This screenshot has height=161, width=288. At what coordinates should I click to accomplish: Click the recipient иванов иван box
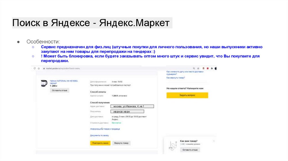[127, 111]
